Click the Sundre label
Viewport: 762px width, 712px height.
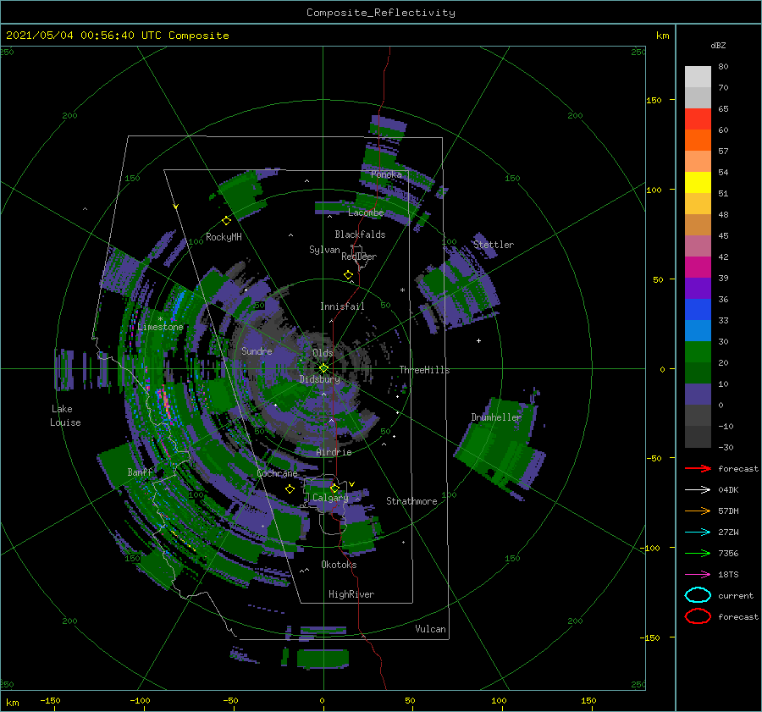click(257, 351)
